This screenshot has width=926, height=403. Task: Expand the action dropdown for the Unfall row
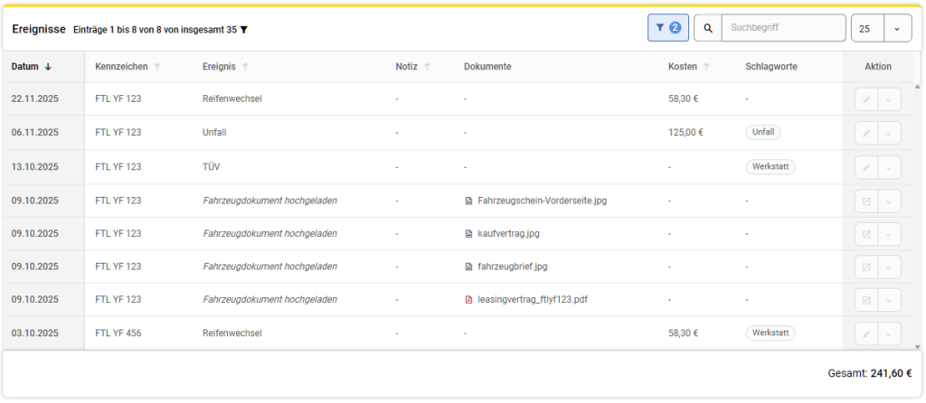click(x=889, y=133)
